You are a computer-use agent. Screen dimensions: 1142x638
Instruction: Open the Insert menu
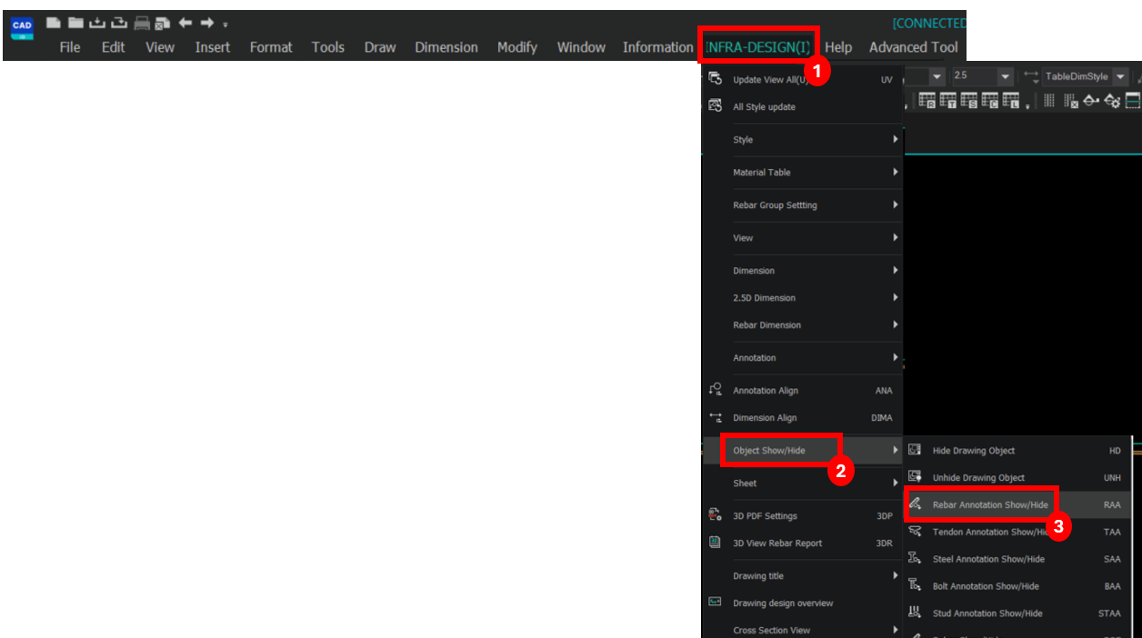pyautogui.click(x=213, y=47)
